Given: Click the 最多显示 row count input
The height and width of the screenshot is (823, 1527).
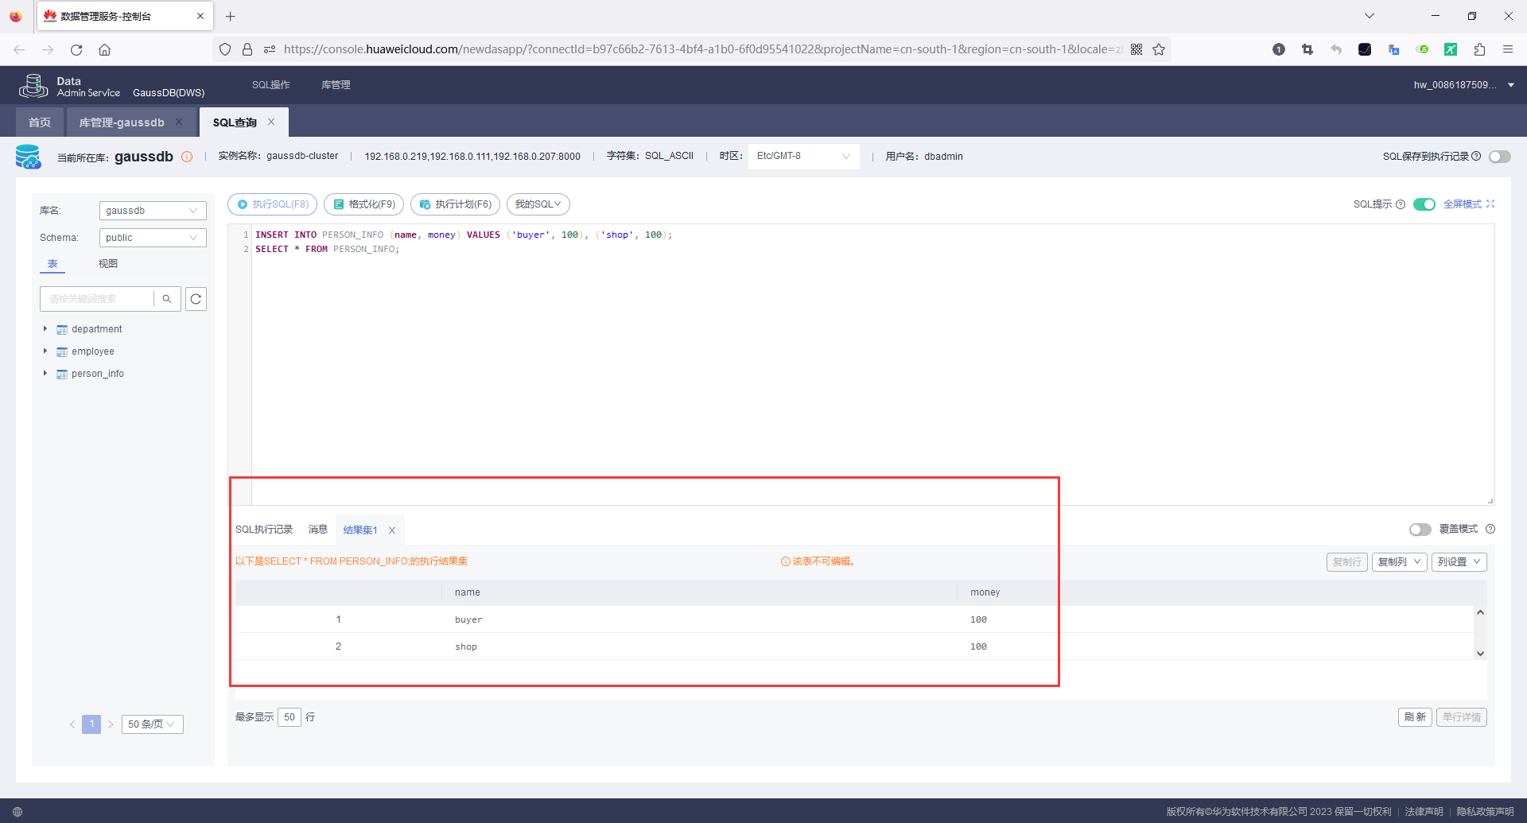Looking at the screenshot, I should click(289, 717).
